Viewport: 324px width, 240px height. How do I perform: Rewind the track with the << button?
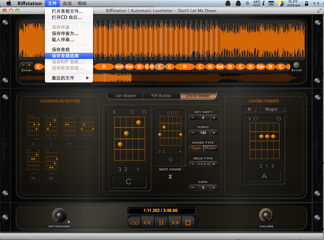147,223
